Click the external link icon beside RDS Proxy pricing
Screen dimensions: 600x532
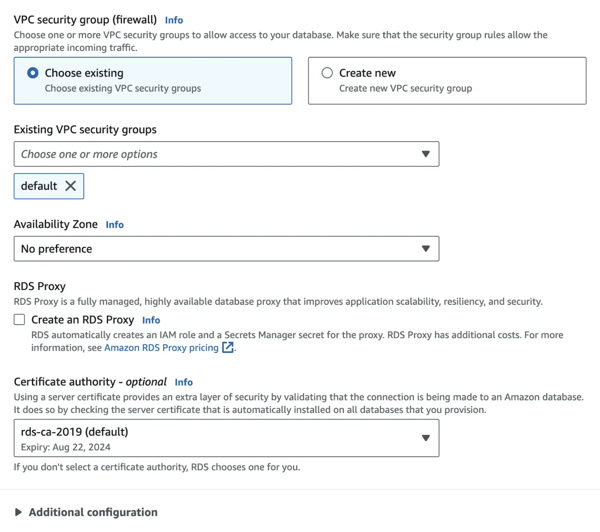[x=228, y=347]
